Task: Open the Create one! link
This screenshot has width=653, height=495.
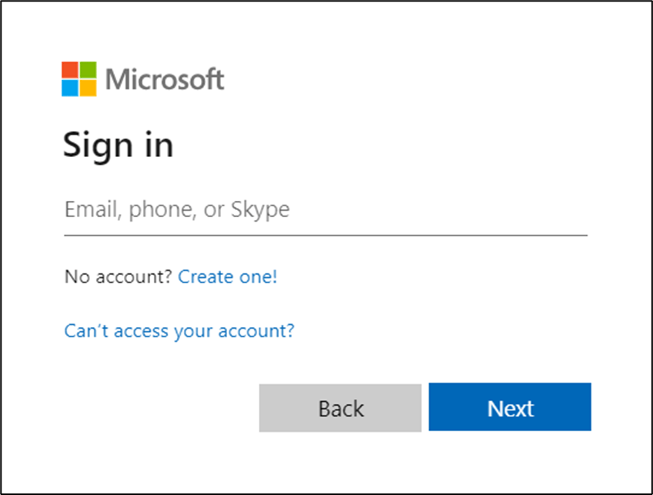Action: coord(227,277)
